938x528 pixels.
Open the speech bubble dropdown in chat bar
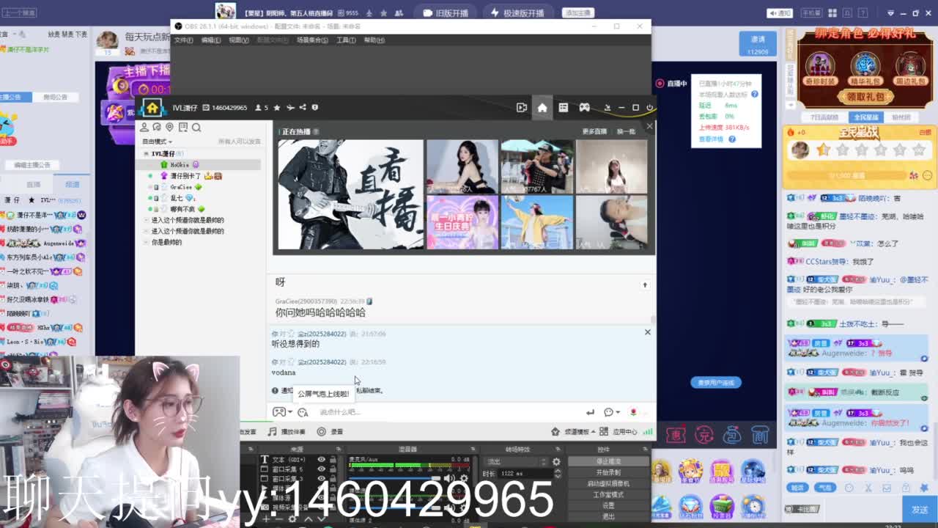point(611,412)
